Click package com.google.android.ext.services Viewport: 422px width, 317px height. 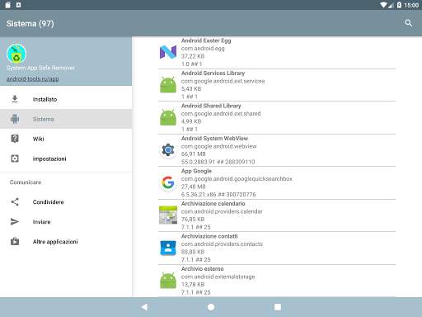click(x=223, y=81)
